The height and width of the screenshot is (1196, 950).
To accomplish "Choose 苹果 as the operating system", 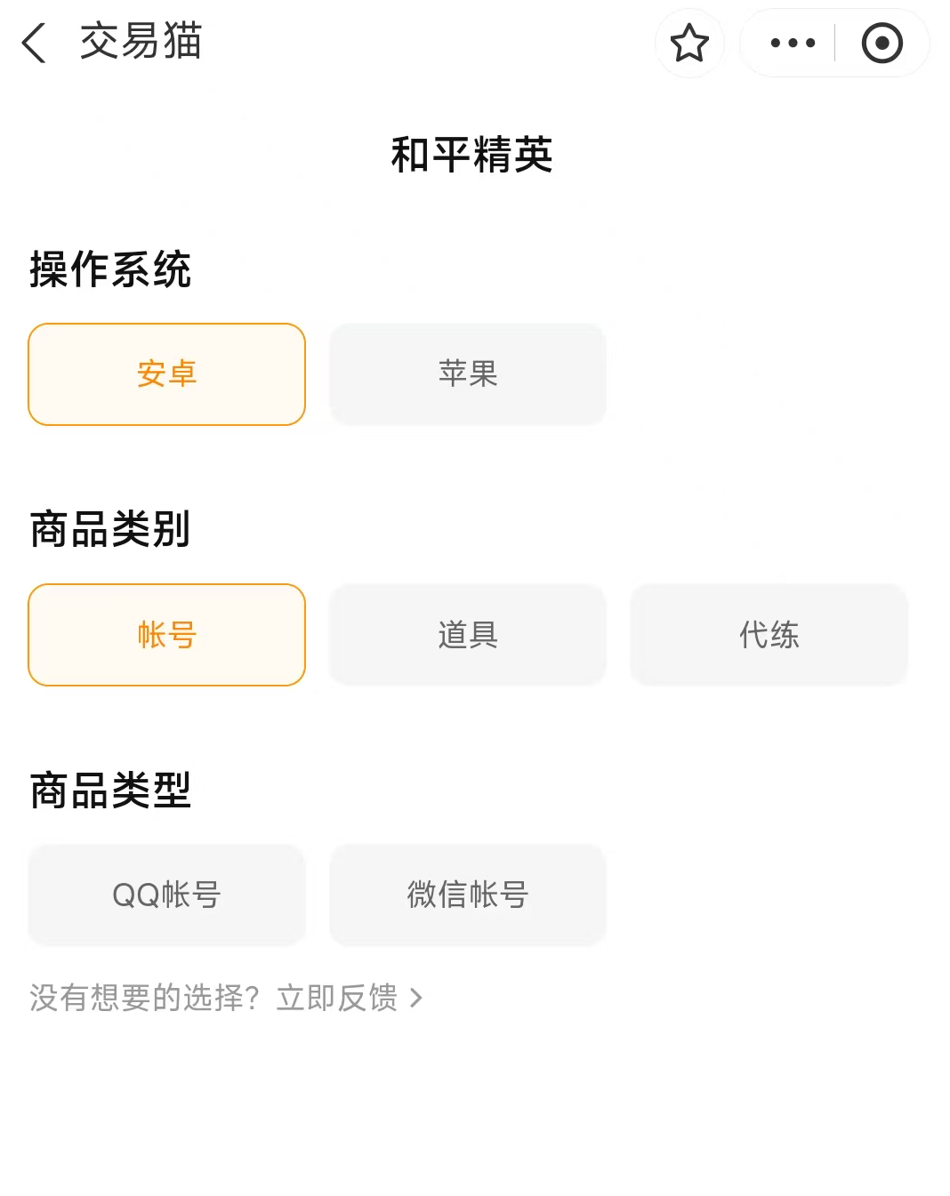I will pyautogui.click(x=468, y=374).
